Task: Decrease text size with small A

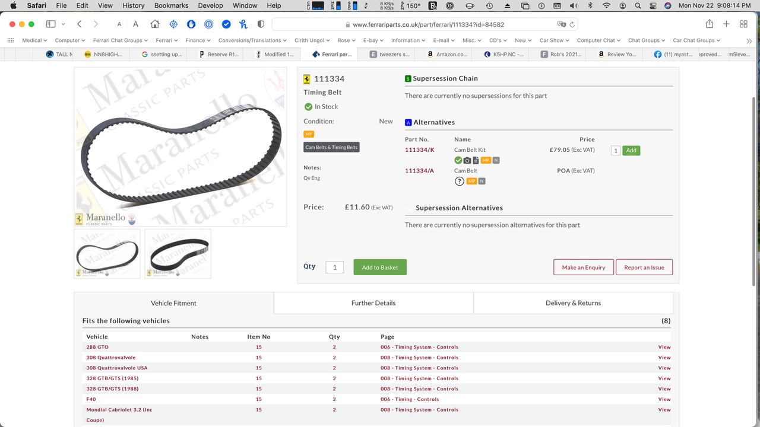Action: pos(119,24)
